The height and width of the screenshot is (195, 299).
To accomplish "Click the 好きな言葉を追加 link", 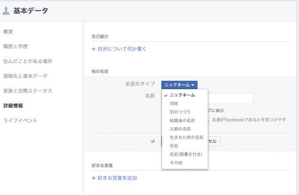I will [114, 178].
